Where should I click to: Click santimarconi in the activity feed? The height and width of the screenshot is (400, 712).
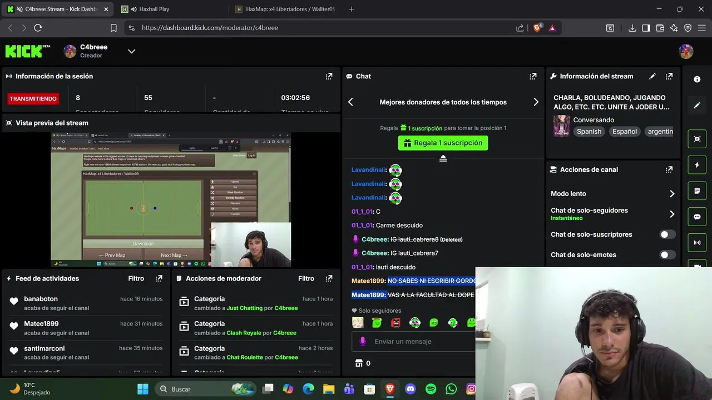[44, 348]
